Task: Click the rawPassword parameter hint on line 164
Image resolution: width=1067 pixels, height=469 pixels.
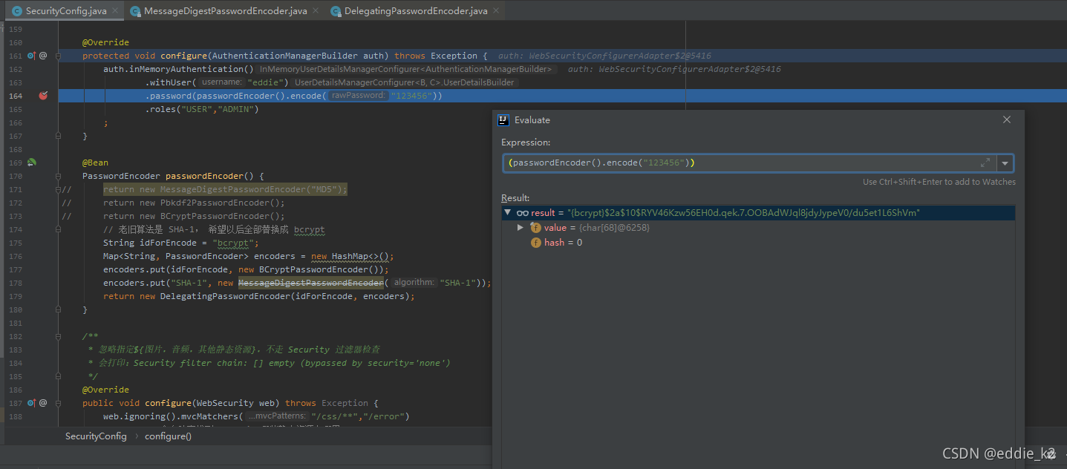Action: [x=359, y=96]
